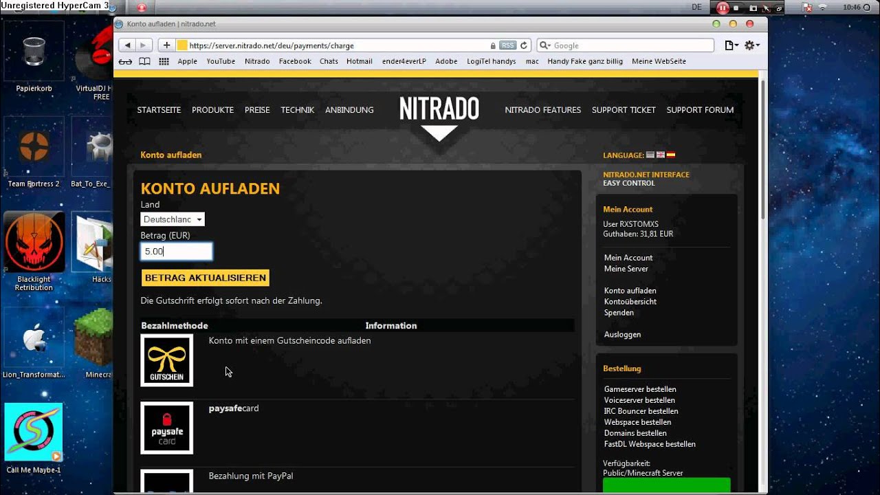Viewport: 880px width, 495px height.
Task: Click Domains bestellen link
Action: [635, 434]
